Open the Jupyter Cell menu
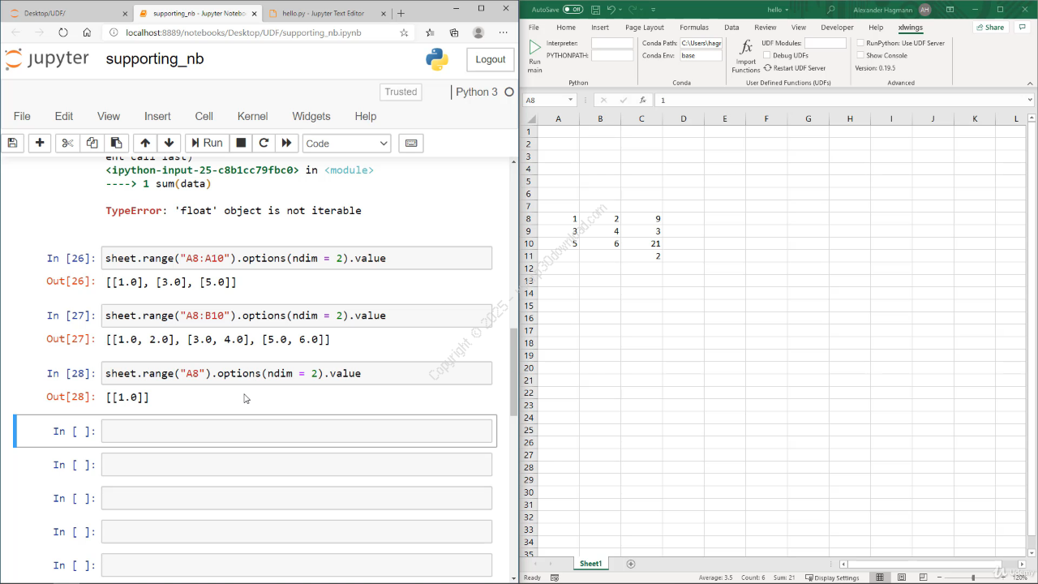The height and width of the screenshot is (584, 1038). point(204,116)
